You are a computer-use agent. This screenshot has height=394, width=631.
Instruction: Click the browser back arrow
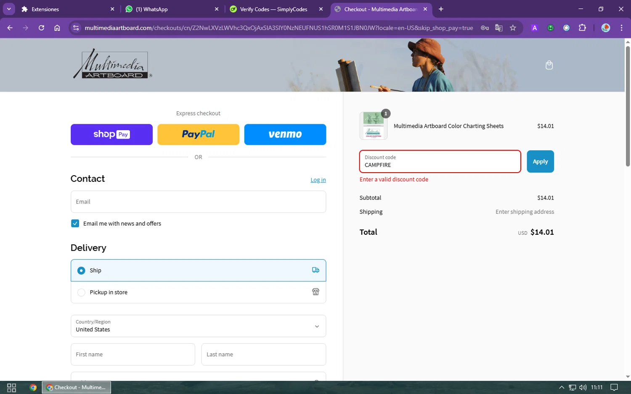tap(10, 28)
